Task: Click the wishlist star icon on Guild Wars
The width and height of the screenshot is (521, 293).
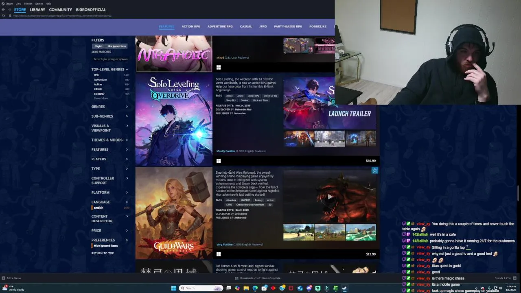Action: (374, 171)
